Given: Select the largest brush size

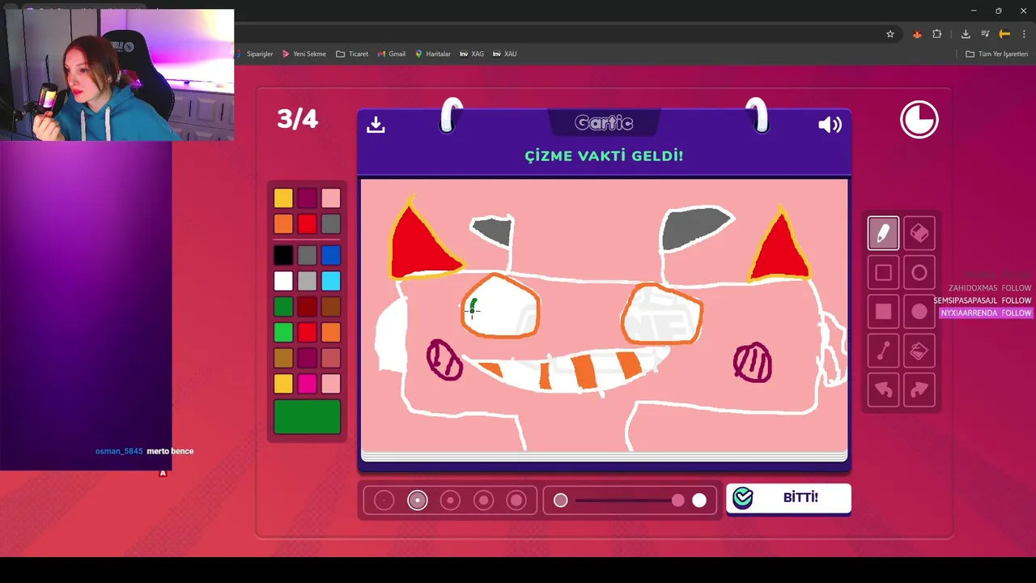Looking at the screenshot, I should point(516,500).
